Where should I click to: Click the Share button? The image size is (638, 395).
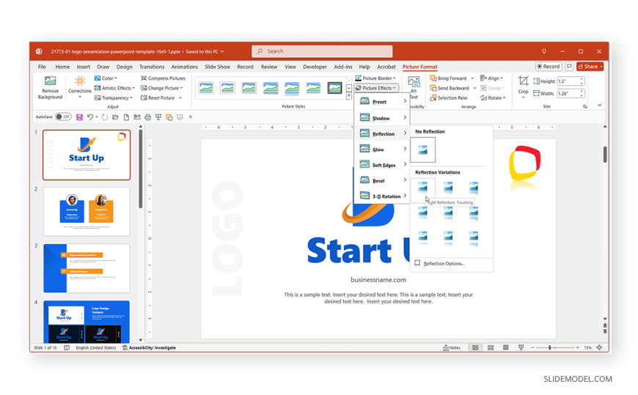(590, 66)
